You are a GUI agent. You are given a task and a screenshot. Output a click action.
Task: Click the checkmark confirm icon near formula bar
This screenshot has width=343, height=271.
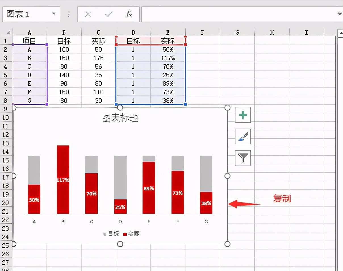(x=108, y=14)
